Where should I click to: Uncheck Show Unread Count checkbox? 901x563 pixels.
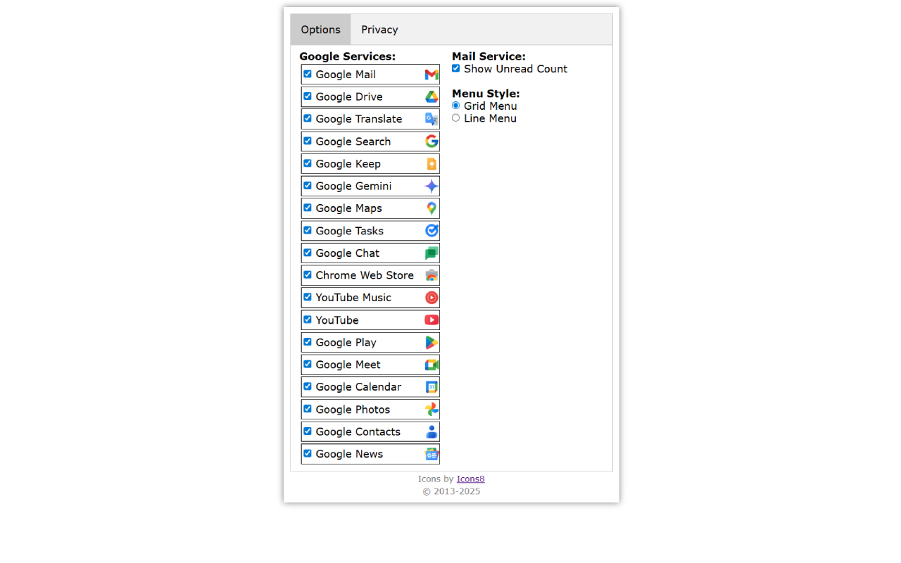(x=456, y=68)
